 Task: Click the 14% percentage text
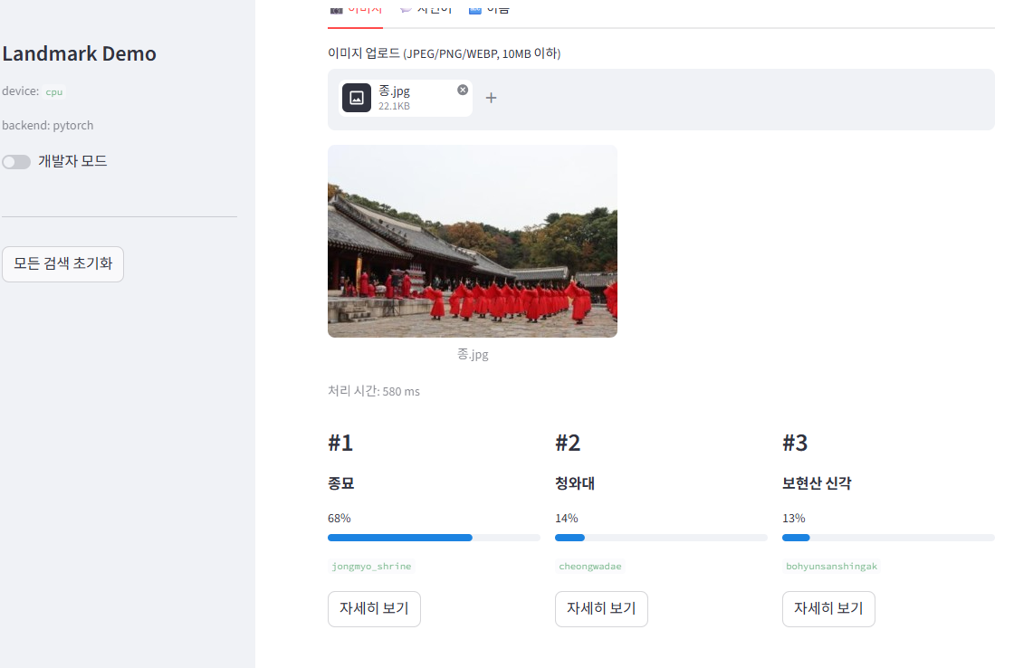(x=567, y=518)
